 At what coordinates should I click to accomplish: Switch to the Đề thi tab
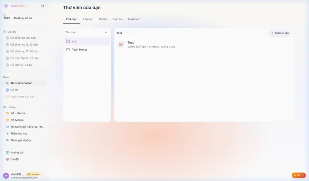[x=103, y=19]
